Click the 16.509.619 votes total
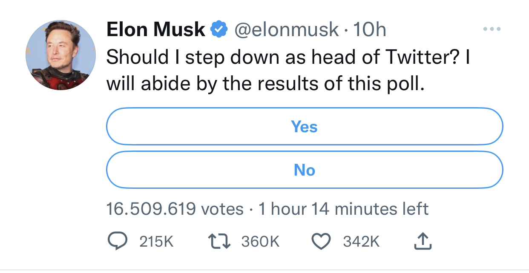 (x=175, y=209)
